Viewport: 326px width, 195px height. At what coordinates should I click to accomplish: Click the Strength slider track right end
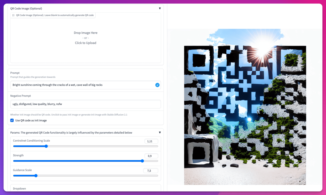[x=156, y=161]
